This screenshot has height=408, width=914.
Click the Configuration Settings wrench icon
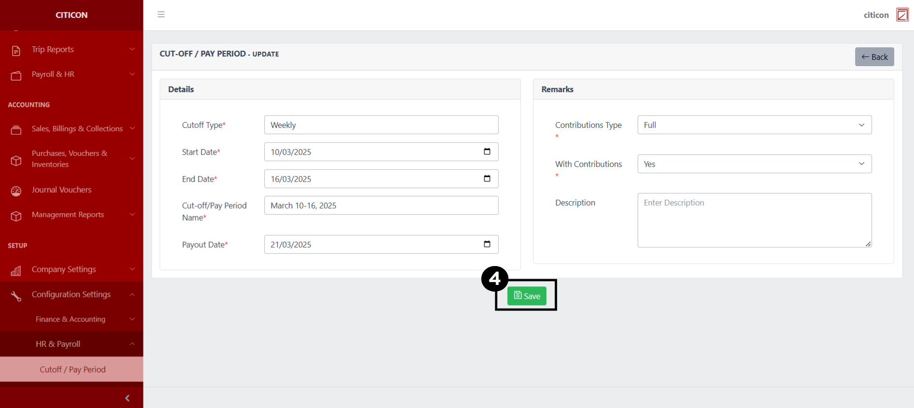tap(16, 295)
